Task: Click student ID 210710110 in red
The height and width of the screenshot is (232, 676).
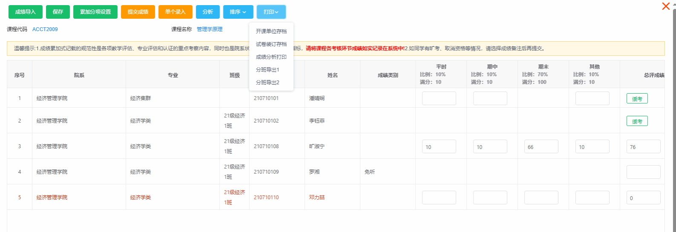Action: pos(266,198)
